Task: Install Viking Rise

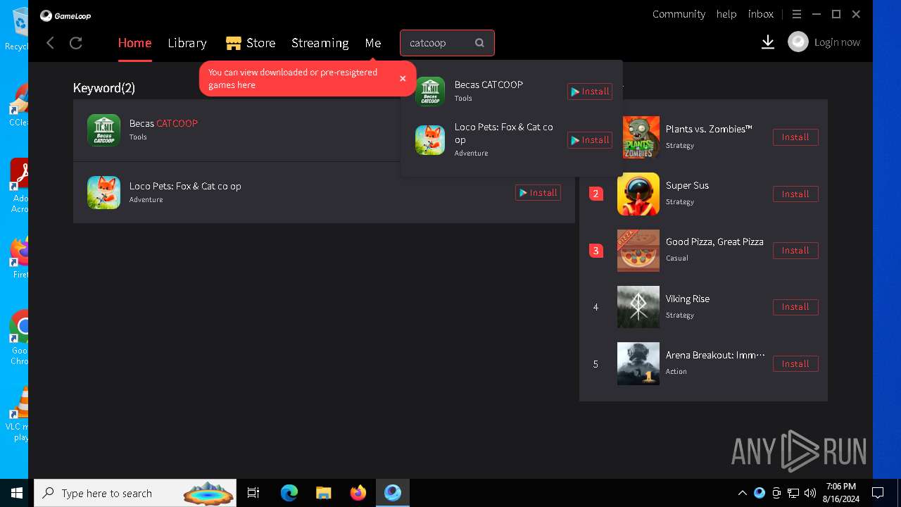Action: 795,307
